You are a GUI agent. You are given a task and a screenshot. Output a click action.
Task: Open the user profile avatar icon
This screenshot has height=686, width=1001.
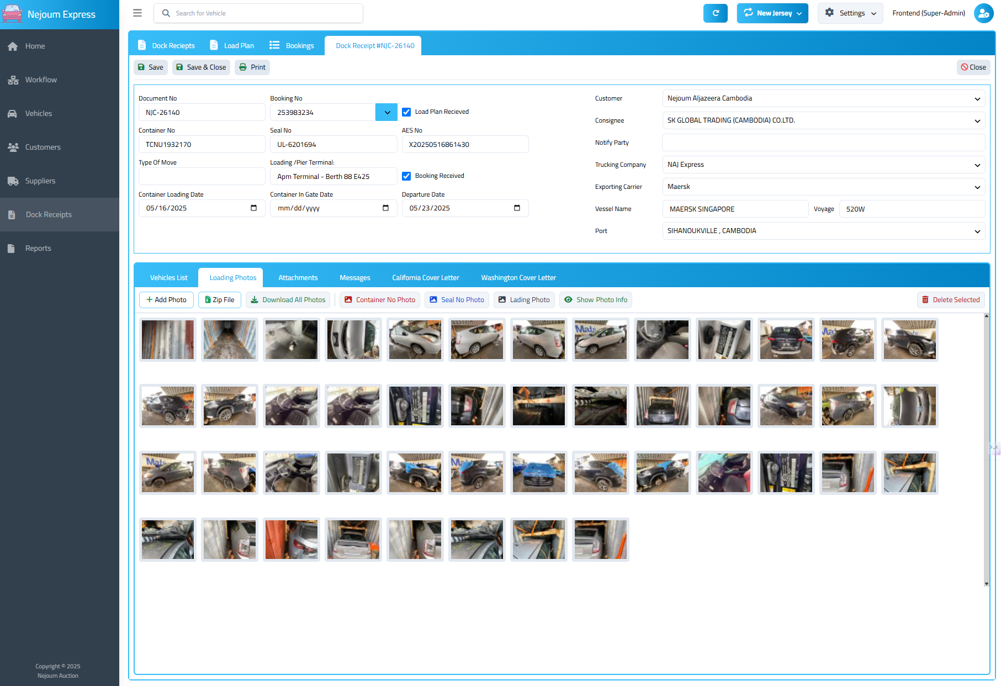tap(983, 13)
